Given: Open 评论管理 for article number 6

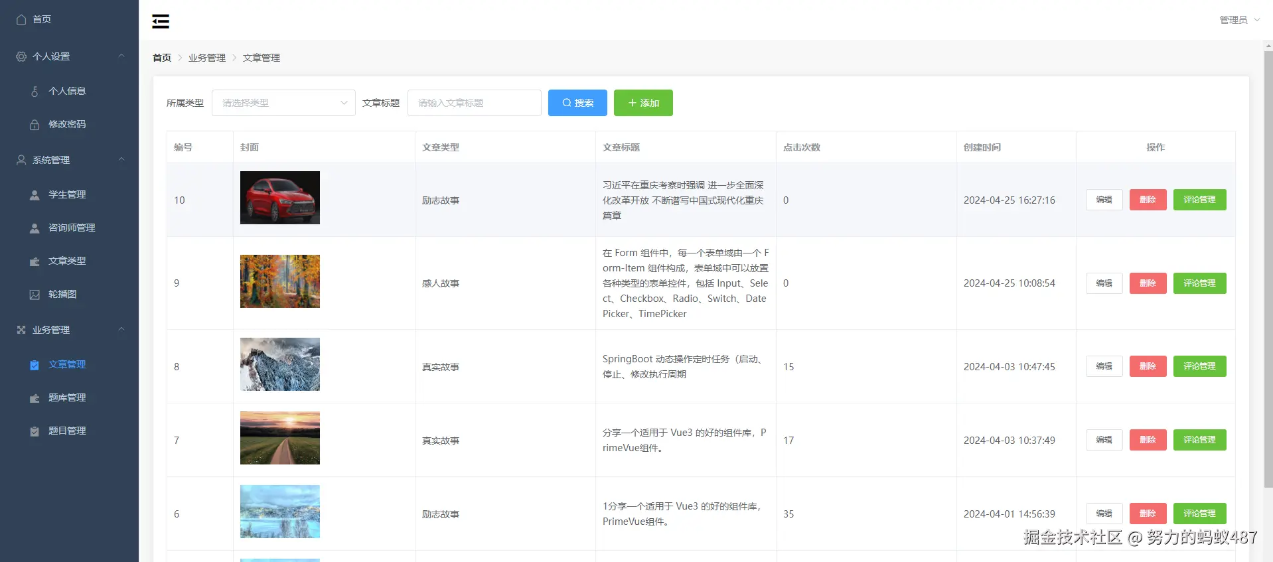Looking at the screenshot, I should [1200, 514].
